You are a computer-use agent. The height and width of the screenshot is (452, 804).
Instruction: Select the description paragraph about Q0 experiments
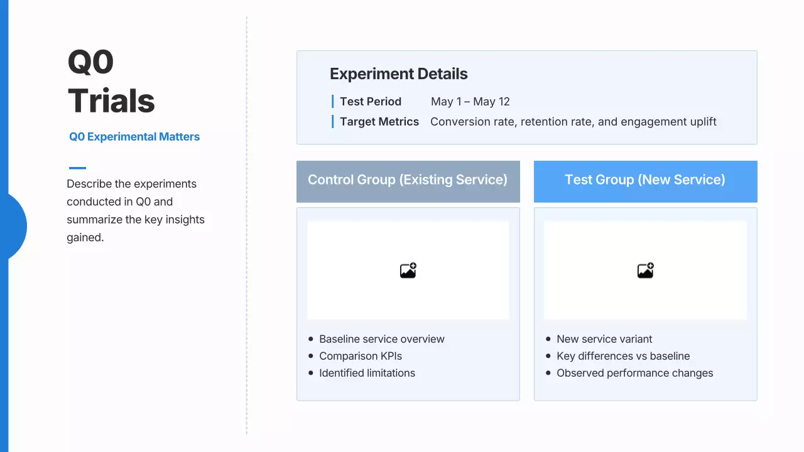[136, 211]
